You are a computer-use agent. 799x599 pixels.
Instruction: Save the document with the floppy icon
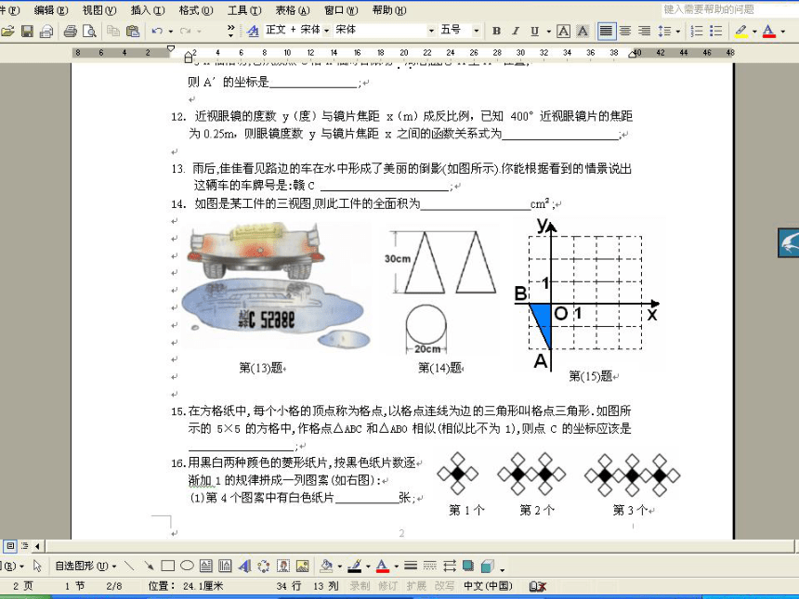pos(27,32)
